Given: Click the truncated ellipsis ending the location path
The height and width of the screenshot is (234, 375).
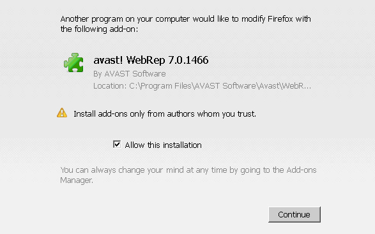Looking at the screenshot, I should click(x=309, y=88).
